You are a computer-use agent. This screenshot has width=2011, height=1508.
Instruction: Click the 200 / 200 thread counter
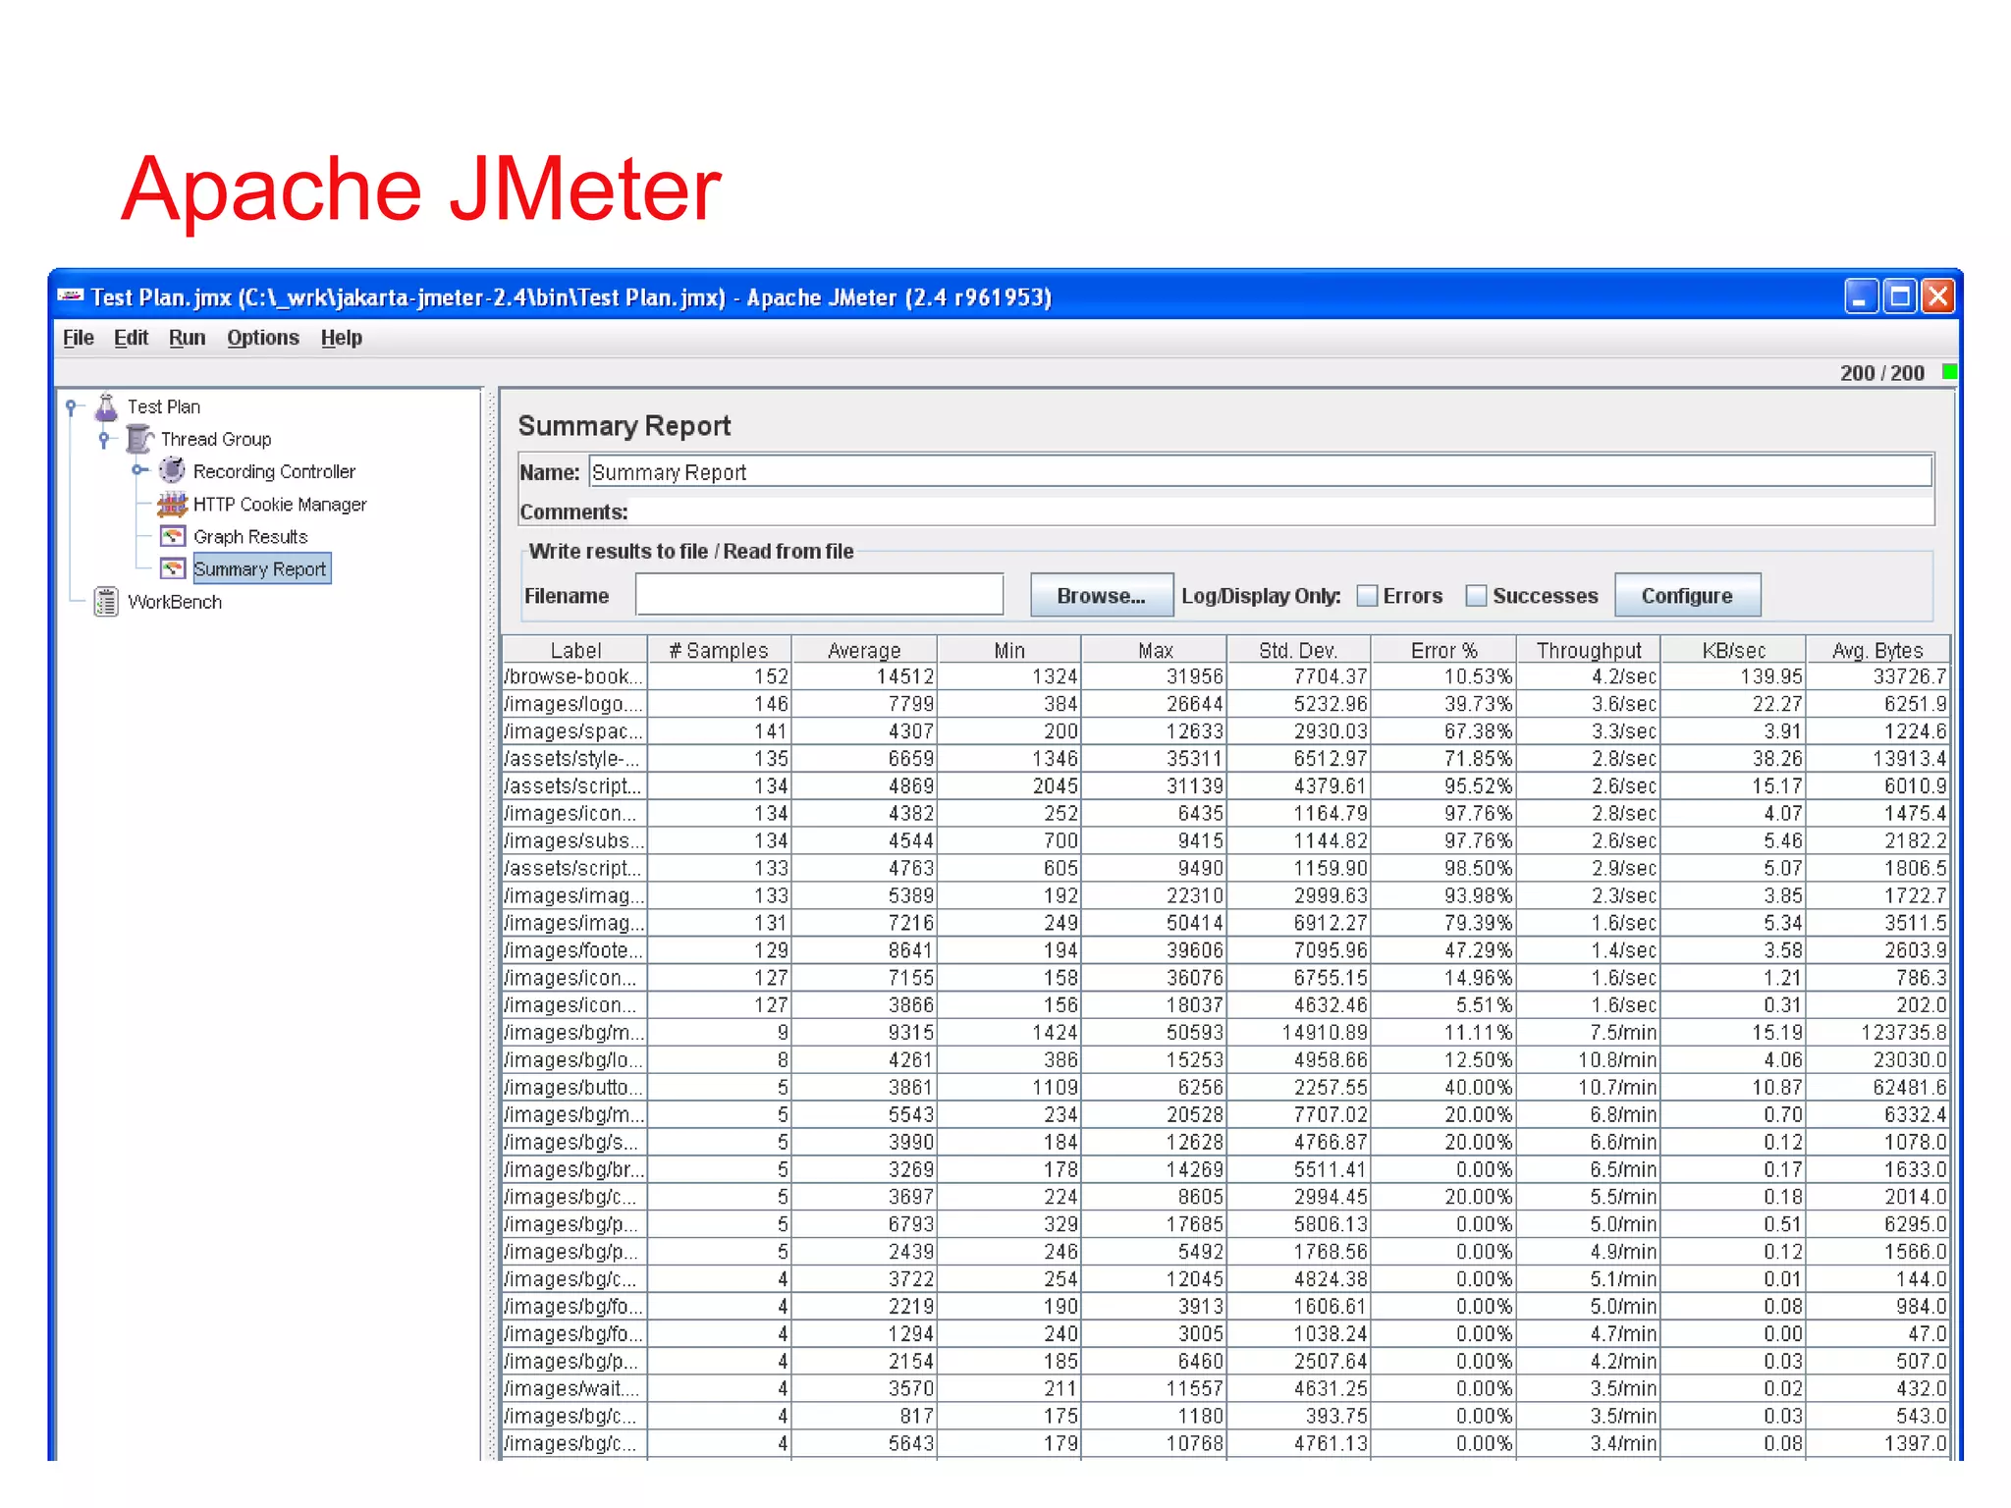click(1881, 373)
